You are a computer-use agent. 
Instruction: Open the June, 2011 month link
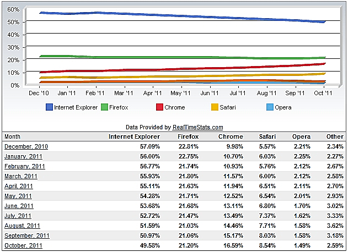[x=19, y=206]
